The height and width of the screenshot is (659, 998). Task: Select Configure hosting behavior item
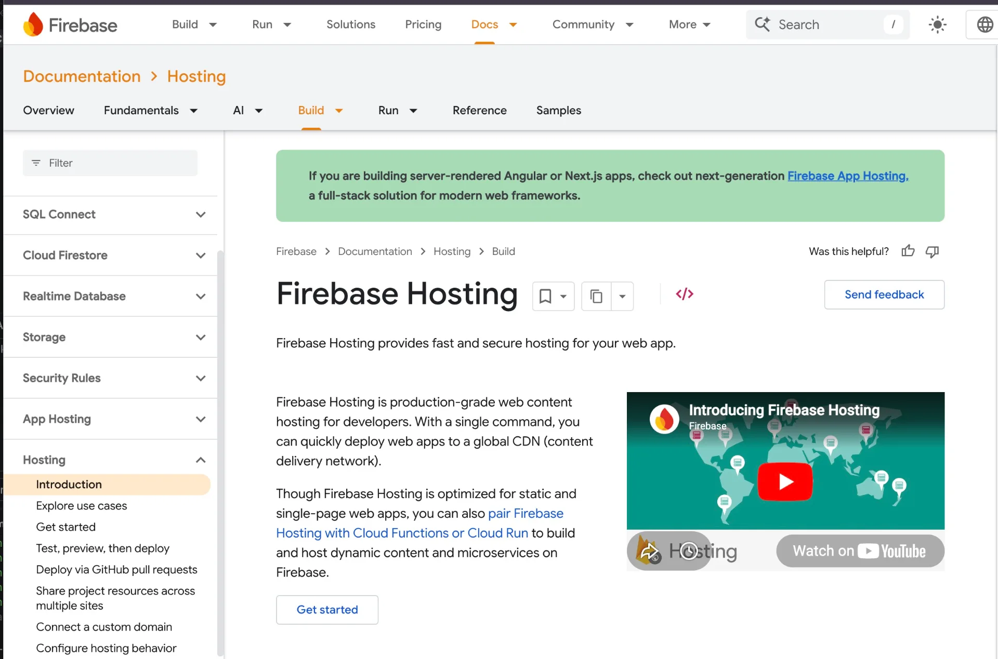tap(107, 648)
